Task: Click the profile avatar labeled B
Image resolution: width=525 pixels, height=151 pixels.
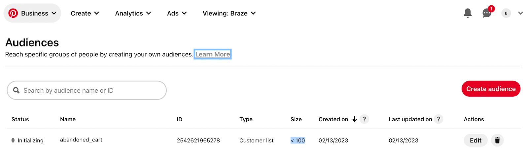Action: point(506,13)
